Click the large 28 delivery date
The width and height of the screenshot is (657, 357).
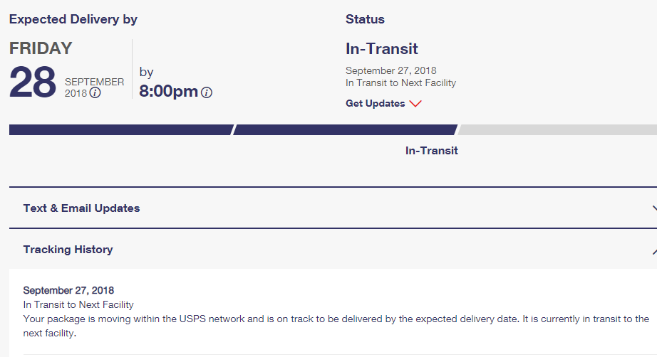[x=33, y=82]
